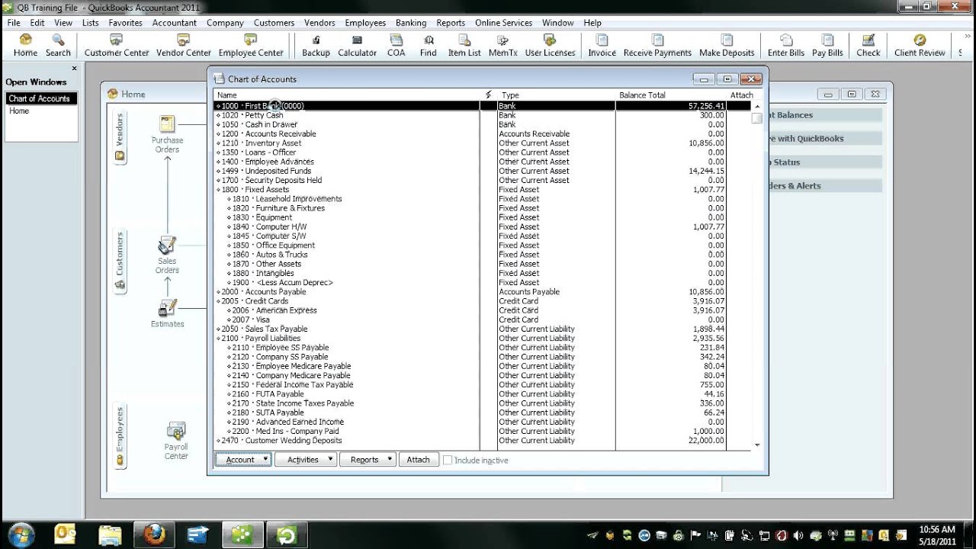Click the Attach button

tap(418, 460)
